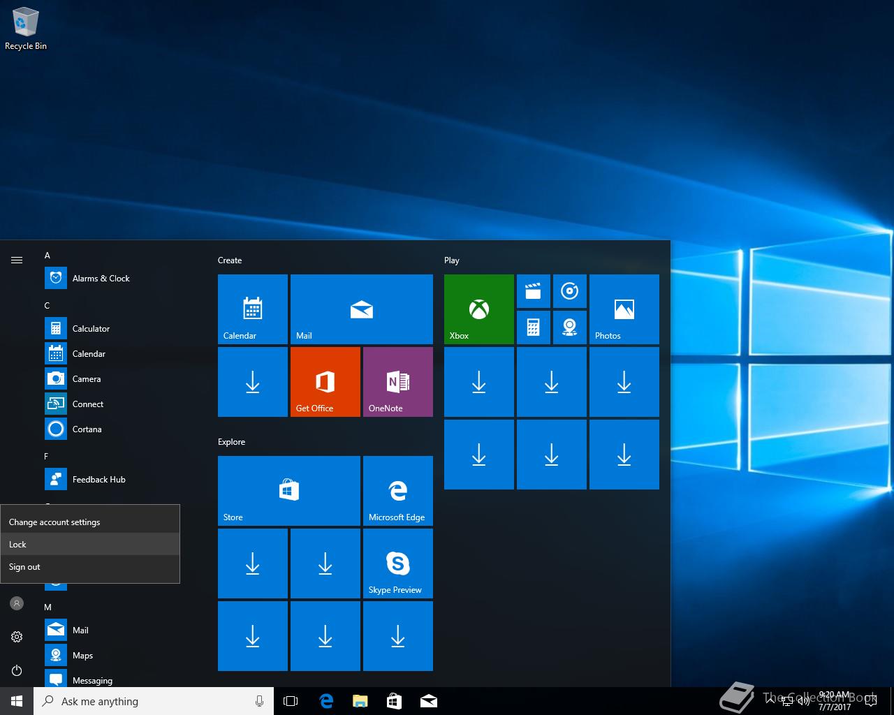The image size is (894, 715).
Task: Click the letter M section header
Action: tap(47, 607)
